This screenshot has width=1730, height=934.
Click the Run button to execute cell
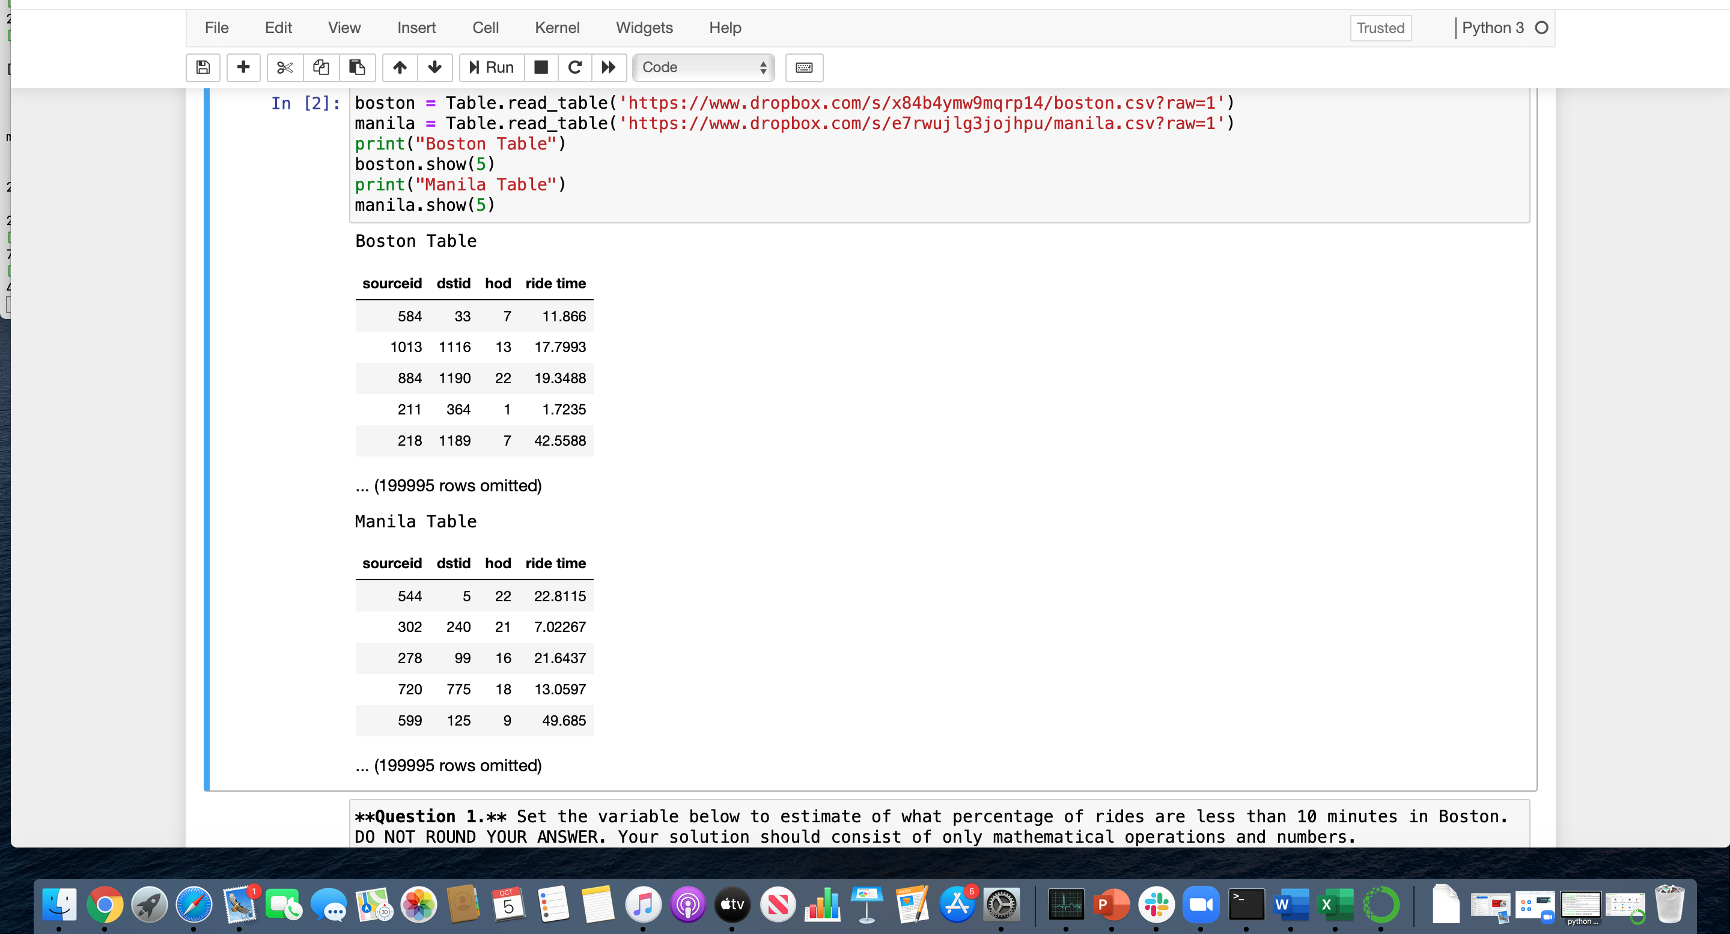(491, 67)
